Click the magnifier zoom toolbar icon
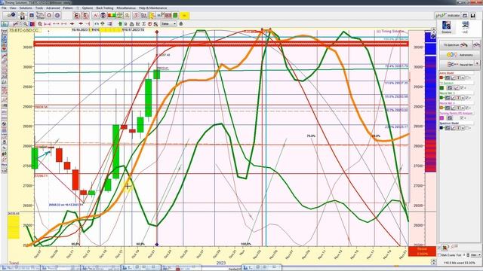The width and height of the screenshot is (483, 271). click(x=25, y=23)
